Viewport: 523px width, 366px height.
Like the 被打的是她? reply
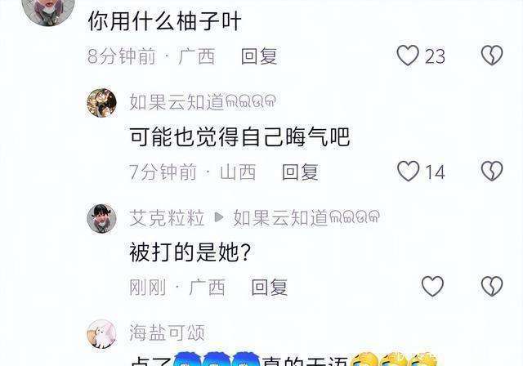click(x=432, y=286)
